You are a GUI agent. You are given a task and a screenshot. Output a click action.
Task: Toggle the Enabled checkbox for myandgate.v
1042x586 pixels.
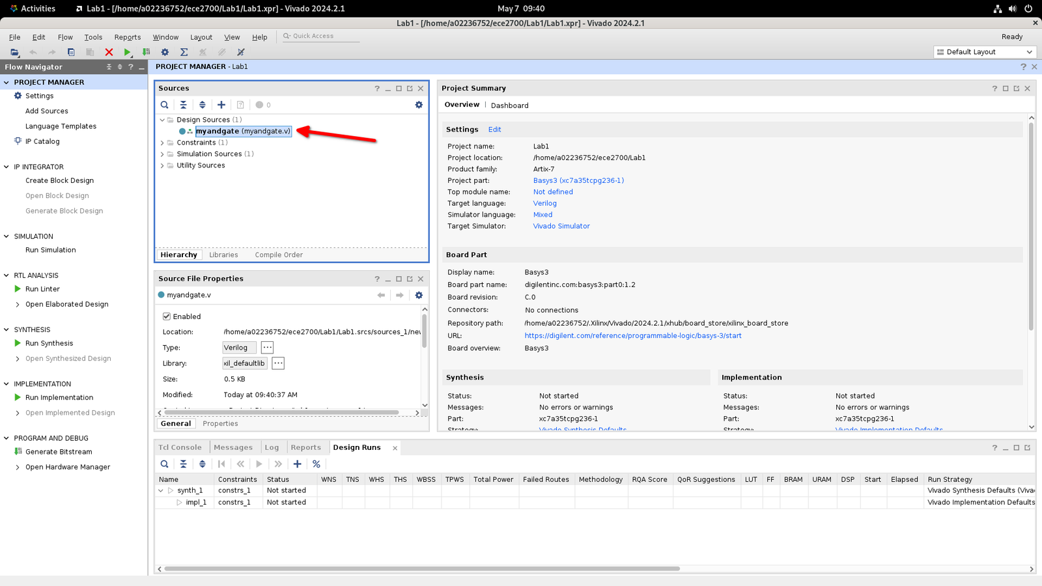[167, 316]
